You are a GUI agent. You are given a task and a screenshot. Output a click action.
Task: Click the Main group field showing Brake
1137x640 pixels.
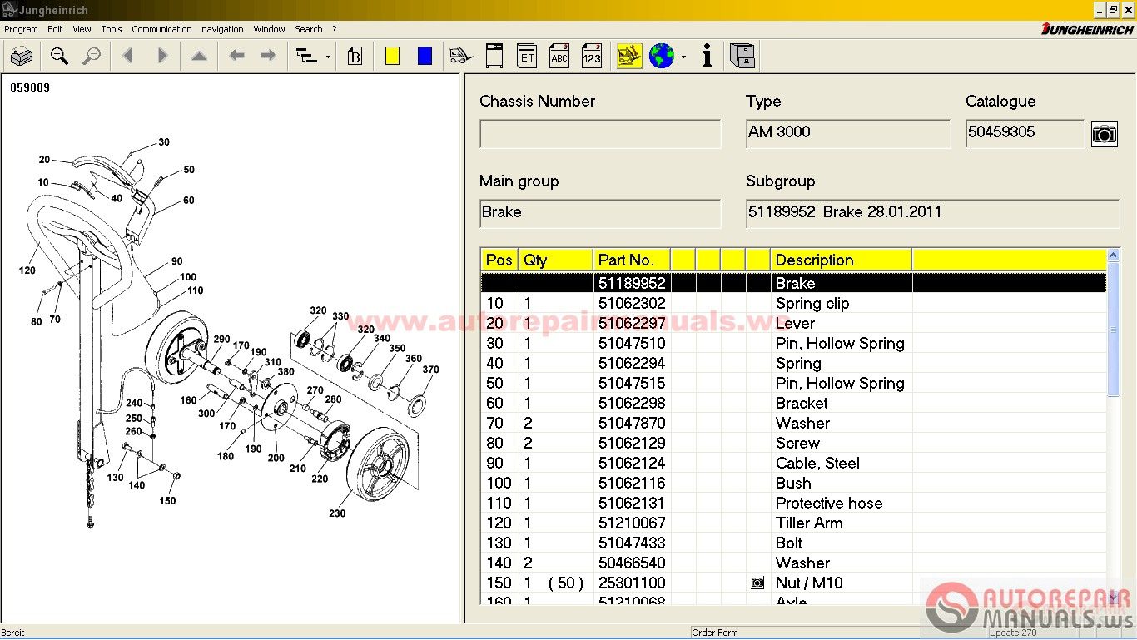(x=600, y=213)
